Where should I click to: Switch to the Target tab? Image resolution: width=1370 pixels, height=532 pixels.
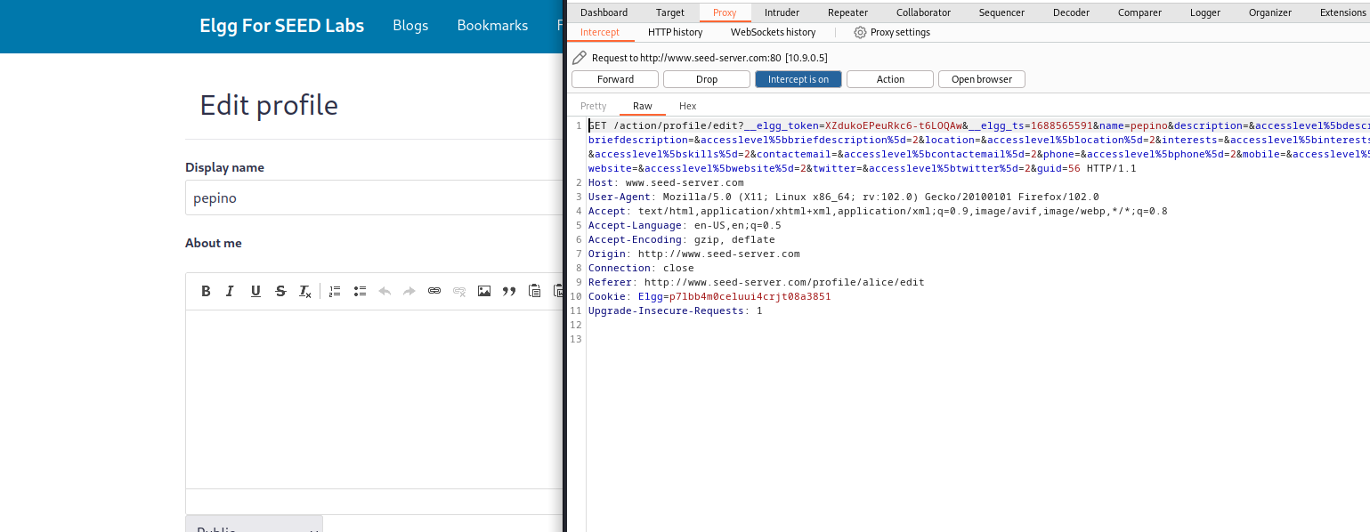[x=670, y=12]
